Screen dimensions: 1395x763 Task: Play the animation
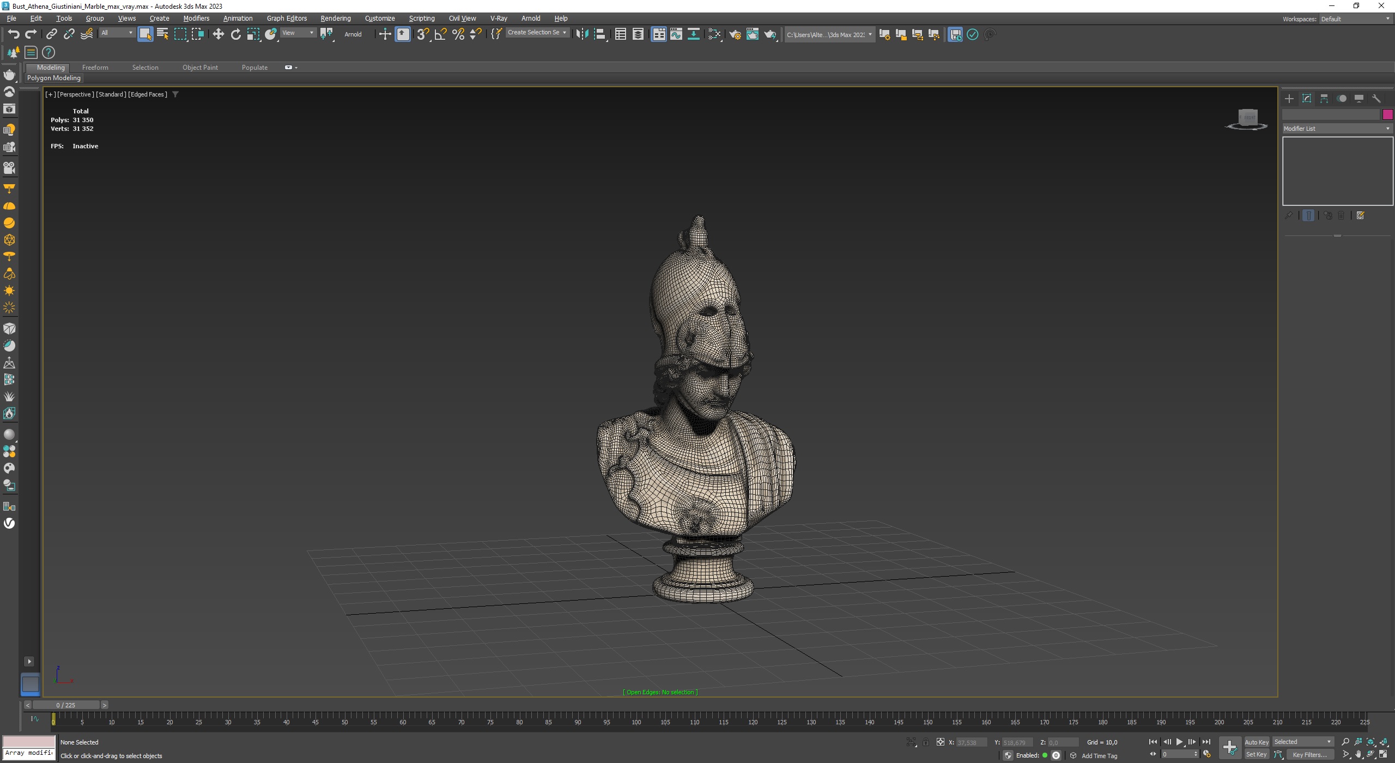click(1179, 742)
